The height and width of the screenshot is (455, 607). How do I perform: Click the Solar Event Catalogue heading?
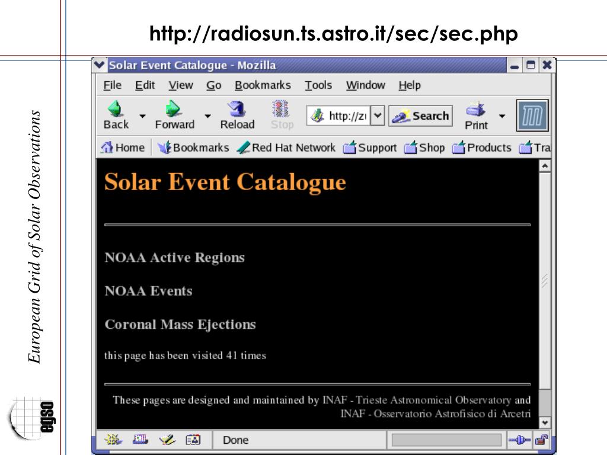pyautogui.click(x=225, y=182)
